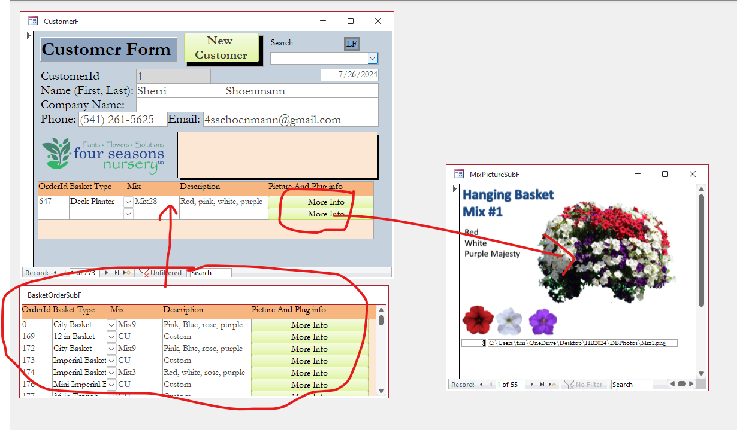
Task: Click next record arrow in MixPictureSubF
Action: tap(531, 384)
